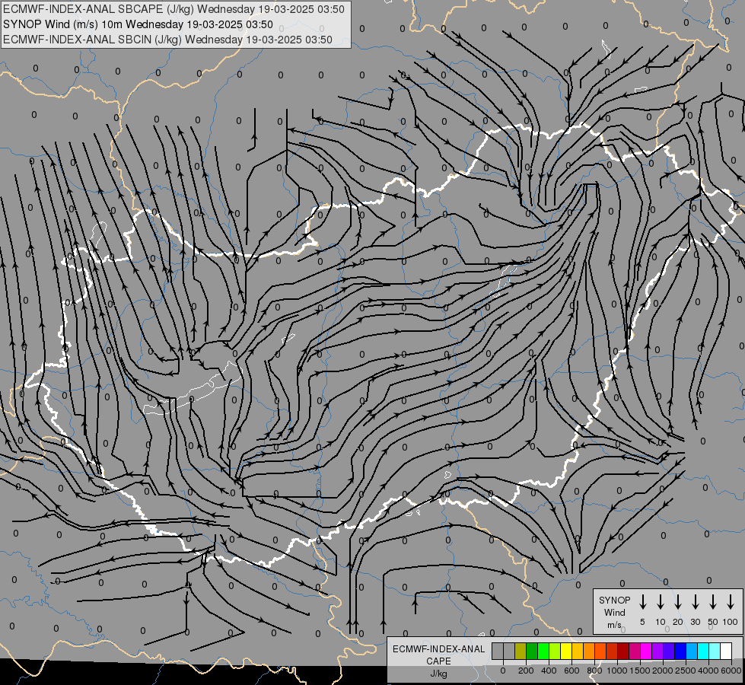Select the dark red CAPE swatch at 1000
The width and height of the screenshot is (745, 685).
click(x=623, y=651)
